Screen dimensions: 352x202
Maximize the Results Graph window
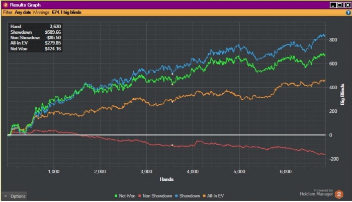340,5
